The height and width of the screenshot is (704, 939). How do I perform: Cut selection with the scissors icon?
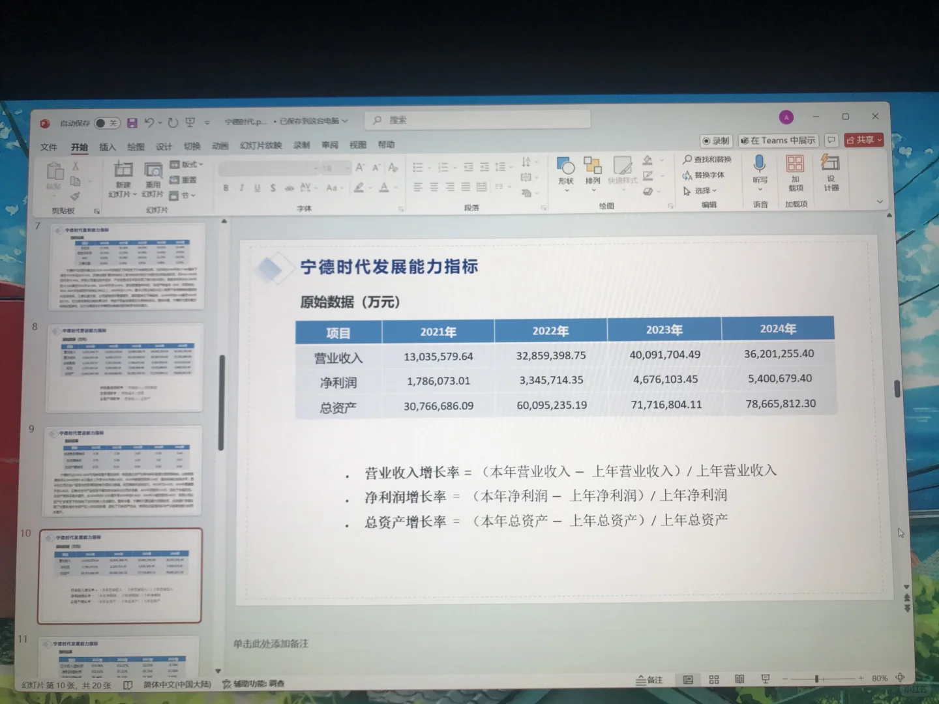coord(76,166)
